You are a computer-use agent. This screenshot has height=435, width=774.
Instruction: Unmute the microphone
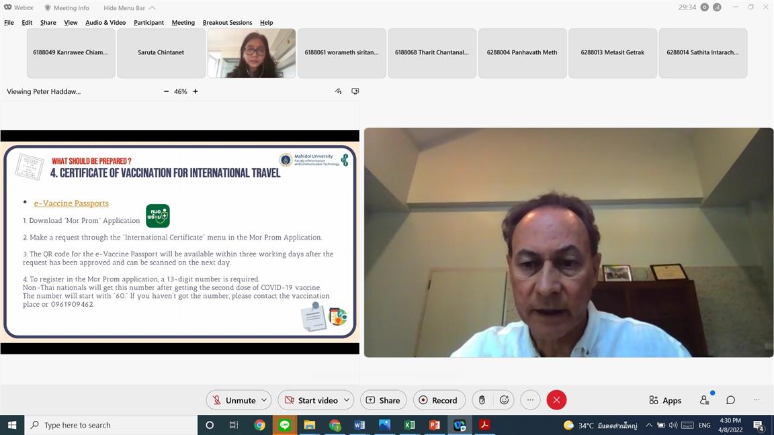(233, 400)
